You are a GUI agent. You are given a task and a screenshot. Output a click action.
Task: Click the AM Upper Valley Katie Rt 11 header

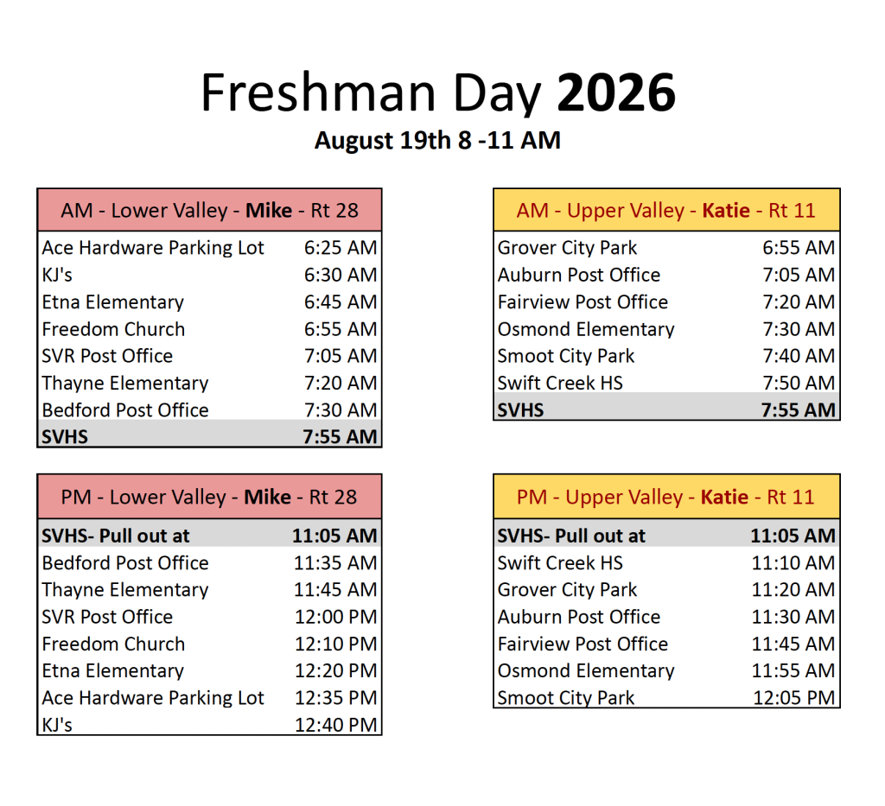[666, 210]
